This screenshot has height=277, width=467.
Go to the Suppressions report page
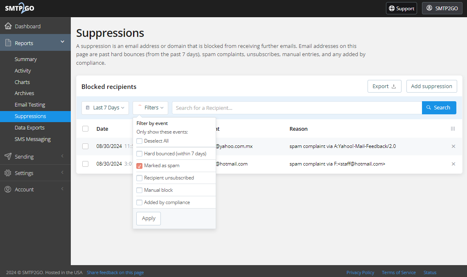30,116
